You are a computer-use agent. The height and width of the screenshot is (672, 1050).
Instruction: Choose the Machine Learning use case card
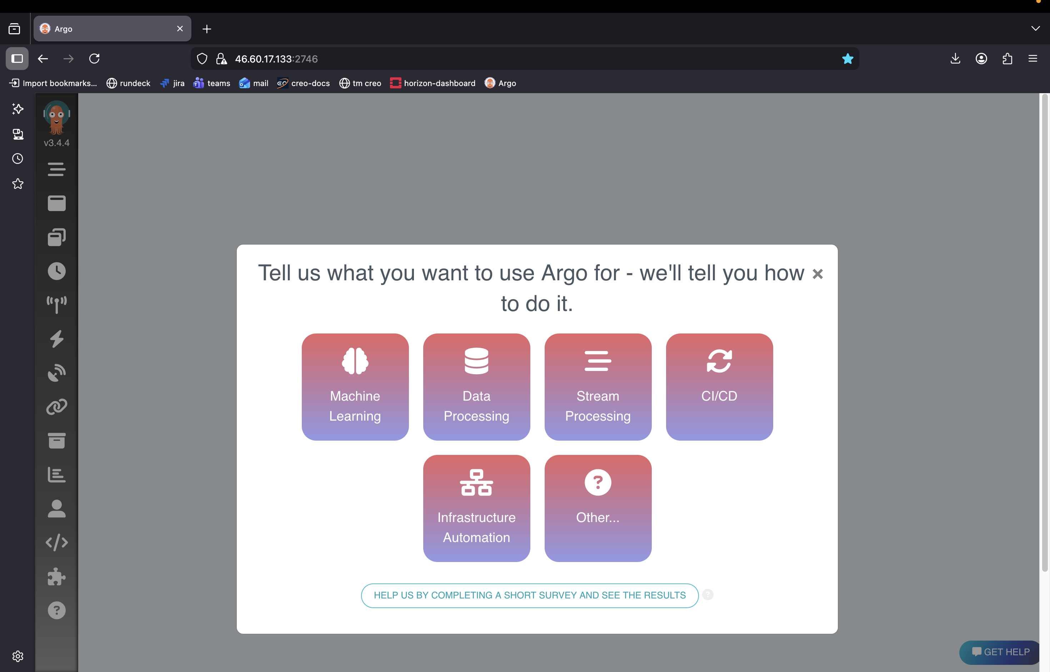[x=355, y=387]
